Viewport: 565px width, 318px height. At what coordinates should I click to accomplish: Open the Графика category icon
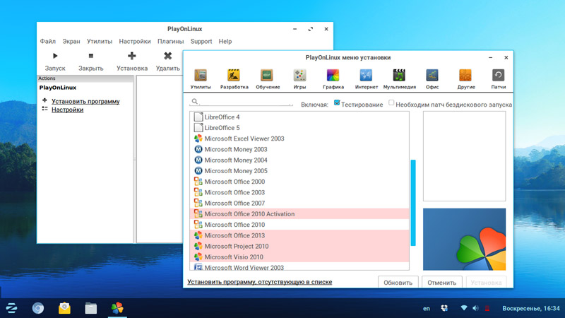pyautogui.click(x=333, y=75)
